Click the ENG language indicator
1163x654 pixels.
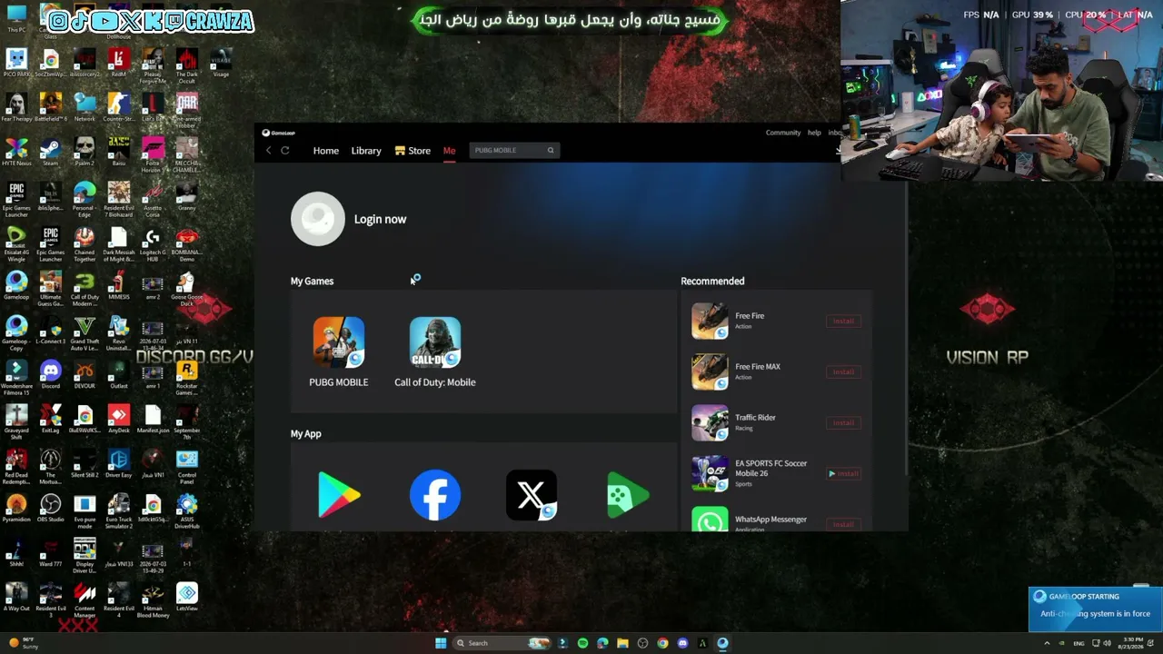(x=1079, y=643)
